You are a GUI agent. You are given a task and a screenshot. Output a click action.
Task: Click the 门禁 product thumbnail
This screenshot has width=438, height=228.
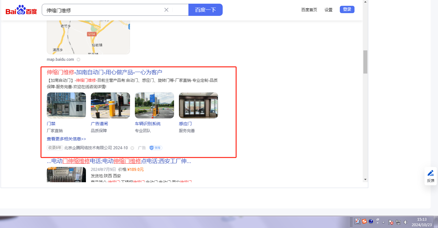[x=66, y=105]
